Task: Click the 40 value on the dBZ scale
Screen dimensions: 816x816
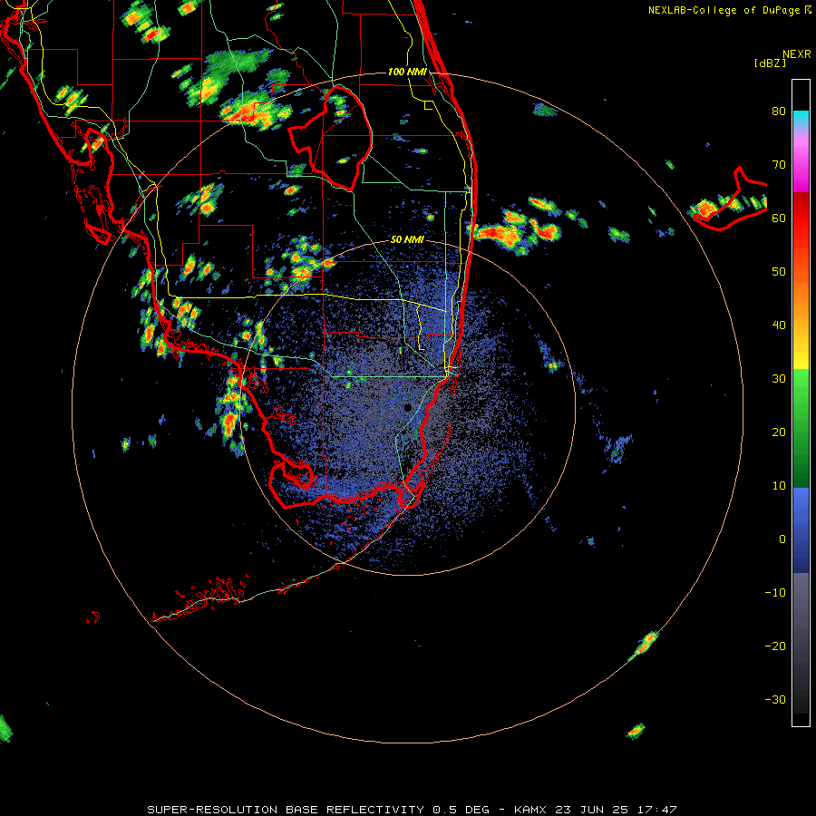Action: click(779, 325)
